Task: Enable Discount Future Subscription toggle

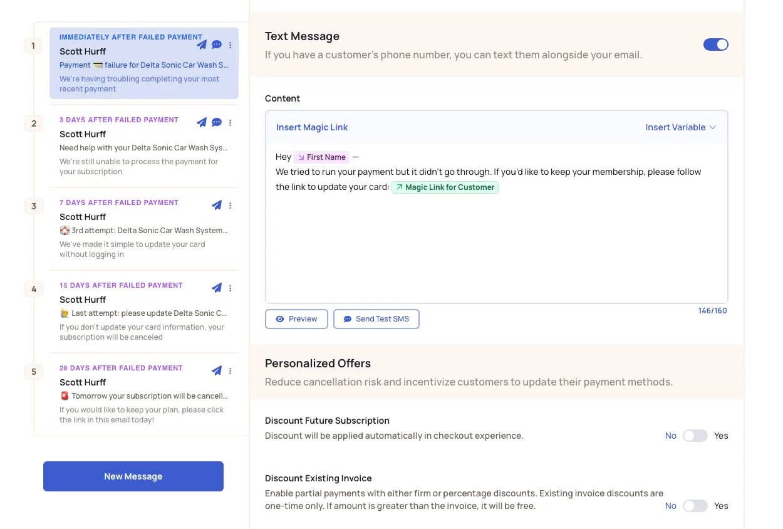Action: (x=695, y=436)
